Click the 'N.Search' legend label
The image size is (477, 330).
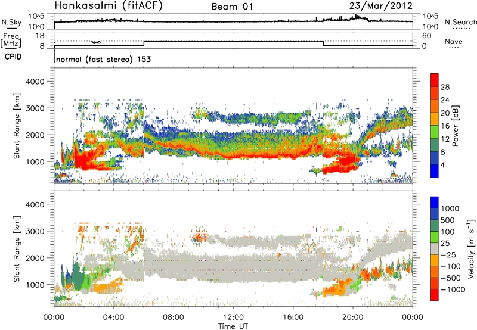tap(460, 22)
